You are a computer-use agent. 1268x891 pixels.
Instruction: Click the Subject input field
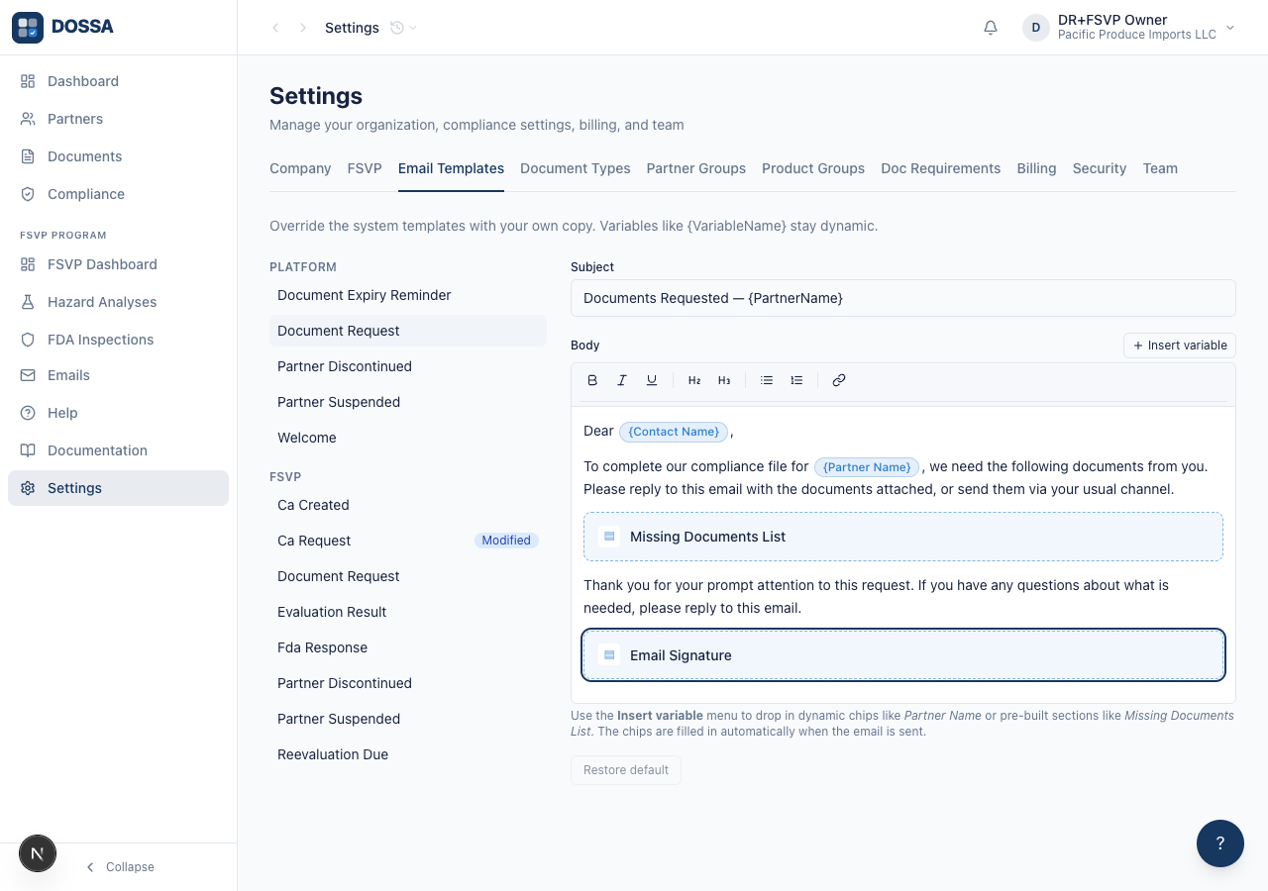[903, 298]
